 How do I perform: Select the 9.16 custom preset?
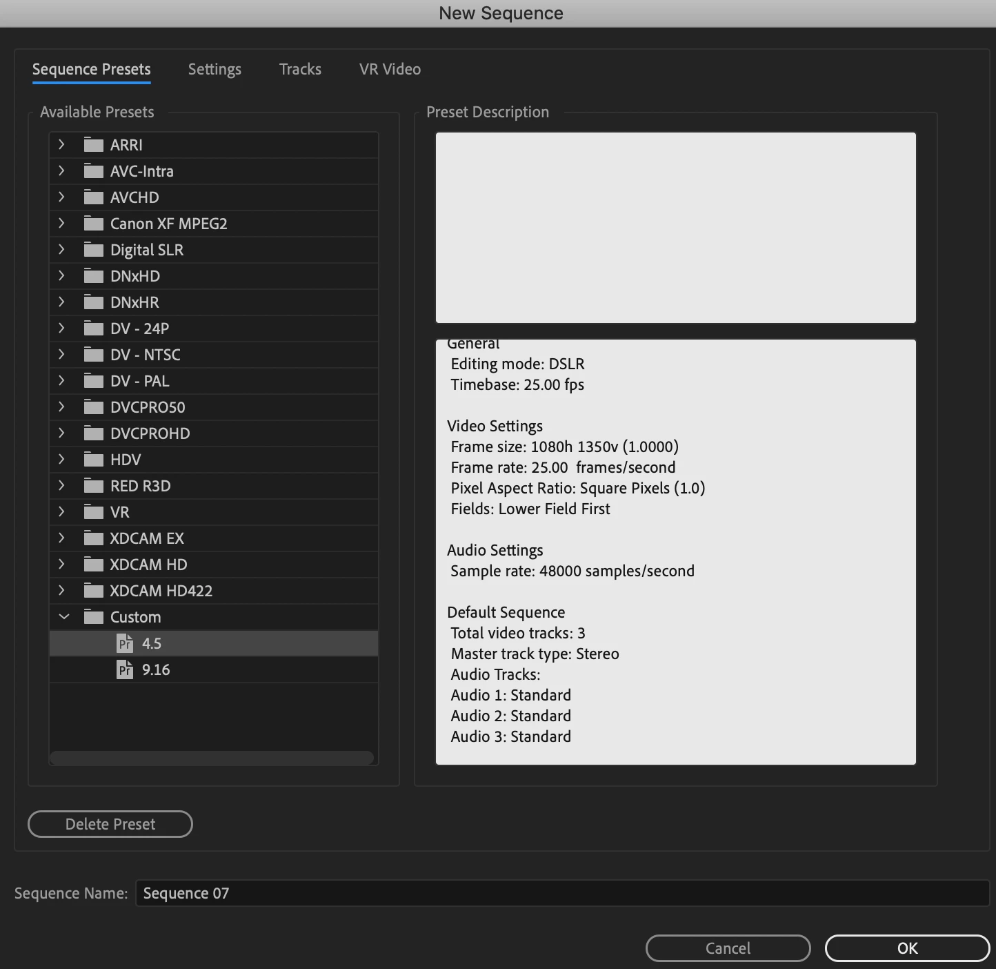pos(214,669)
